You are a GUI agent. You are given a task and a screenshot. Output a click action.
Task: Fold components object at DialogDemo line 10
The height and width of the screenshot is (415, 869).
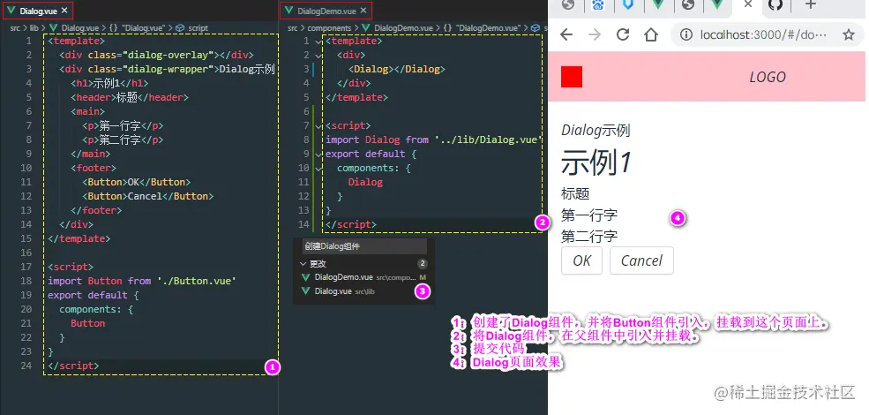(x=318, y=168)
